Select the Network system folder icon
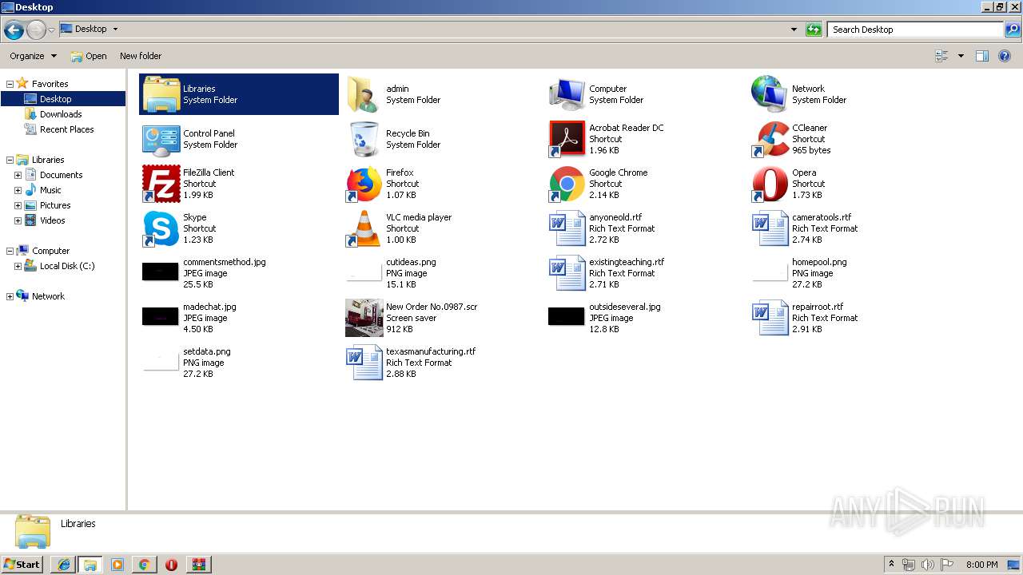The width and height of the screenshot is (1023, 575). pos(770,94)
